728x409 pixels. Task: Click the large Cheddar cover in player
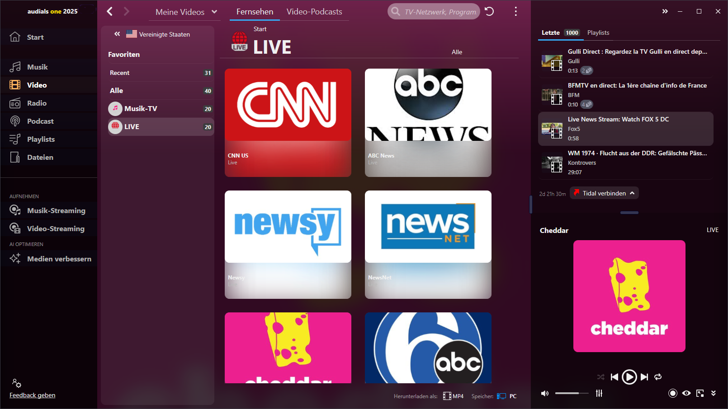point(629,296)
